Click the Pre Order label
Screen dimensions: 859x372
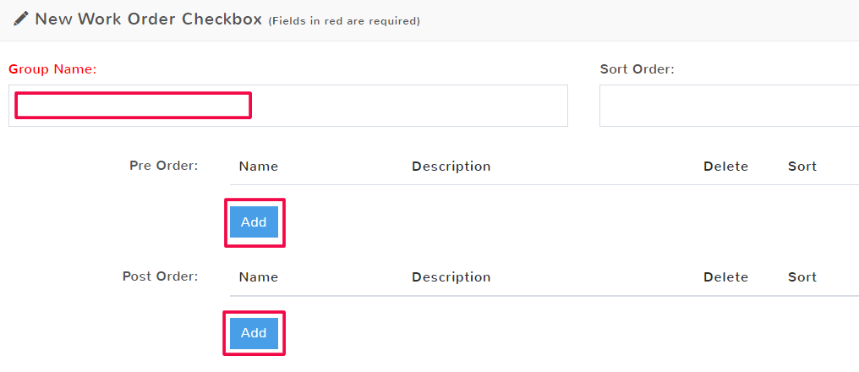pos(163,165)
